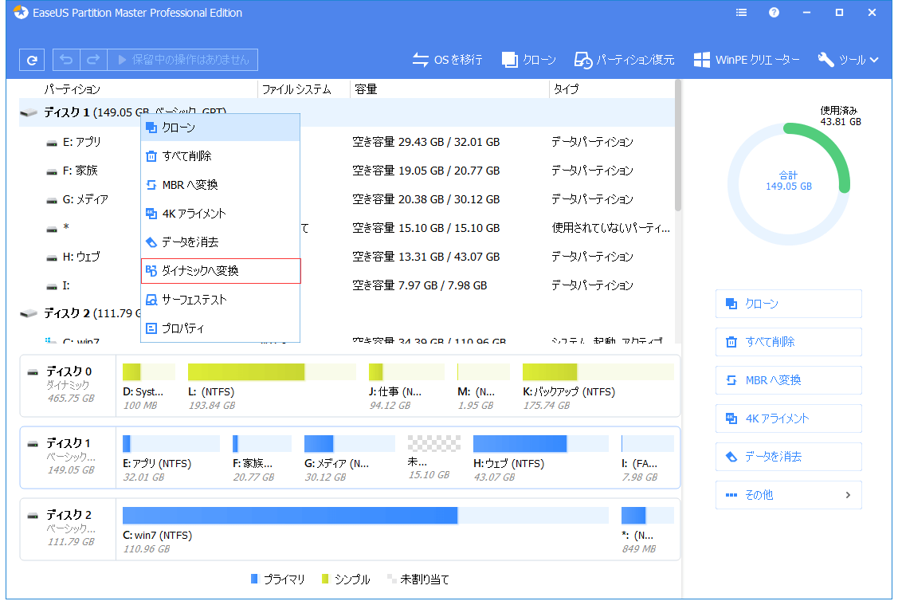Click the OS を移行 migrate icon
This screenshot has width=898, height=605.
click(421, 60)
